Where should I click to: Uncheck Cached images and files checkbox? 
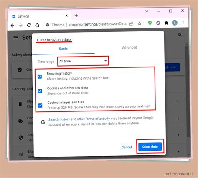point(40,106)
